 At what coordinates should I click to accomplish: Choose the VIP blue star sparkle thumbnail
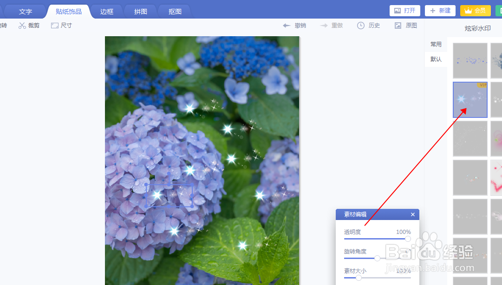click(x=470, y=99)
